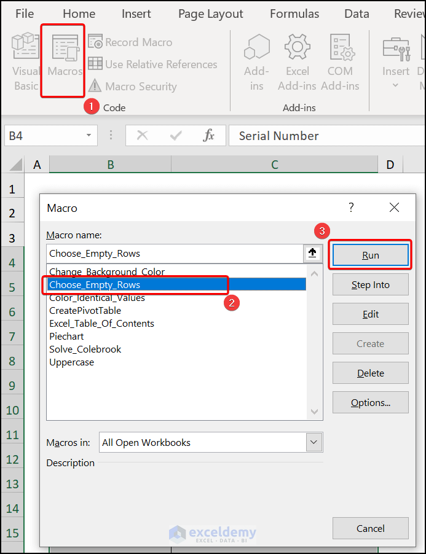Viewport: 426px width, 554px height.
Task: Open macro Options
Action: (x=370, y=402)
